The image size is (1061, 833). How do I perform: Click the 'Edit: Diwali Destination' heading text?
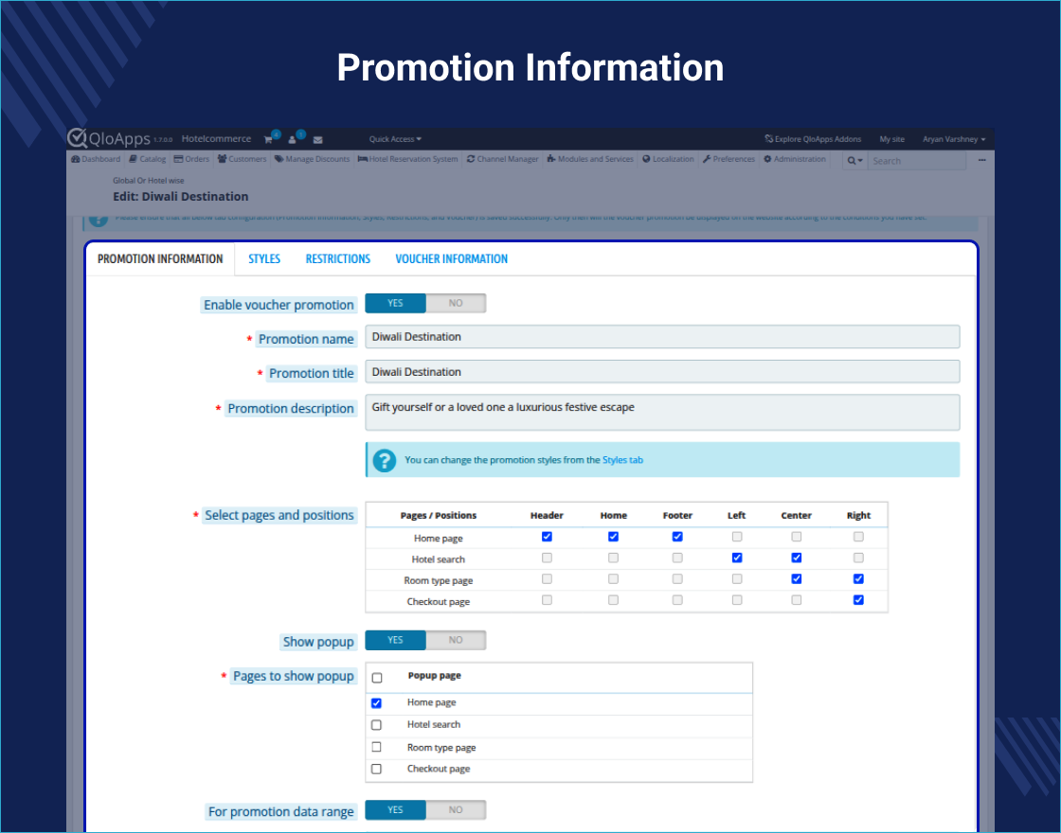pos(181,197)
